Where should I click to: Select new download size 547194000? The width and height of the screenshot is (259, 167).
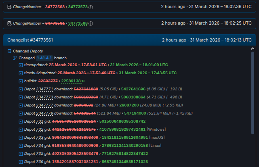tap(135, 113)
